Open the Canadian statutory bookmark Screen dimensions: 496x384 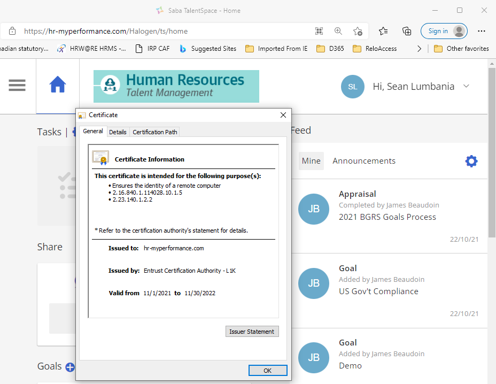tap(24, 49)
